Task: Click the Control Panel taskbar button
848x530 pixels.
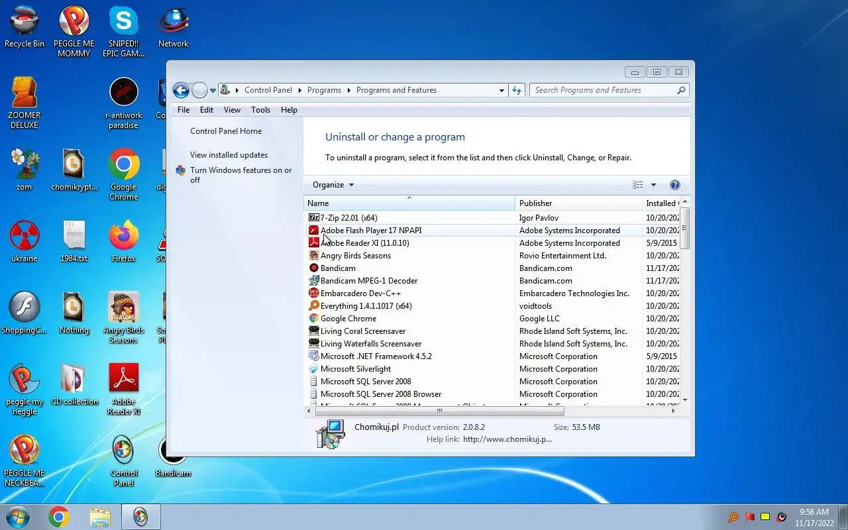Action: pyautogui.click(x=140, y=517)
